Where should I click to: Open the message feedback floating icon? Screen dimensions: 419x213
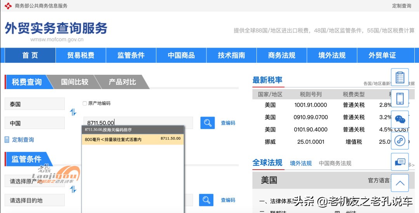point(400,162)
